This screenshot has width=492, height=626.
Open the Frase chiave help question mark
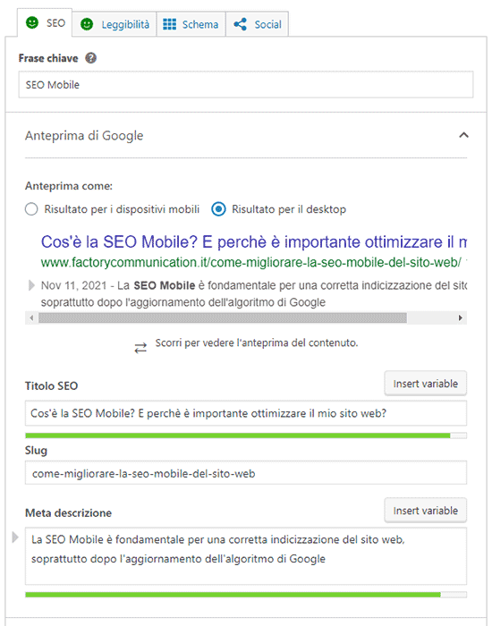[91, 58]
